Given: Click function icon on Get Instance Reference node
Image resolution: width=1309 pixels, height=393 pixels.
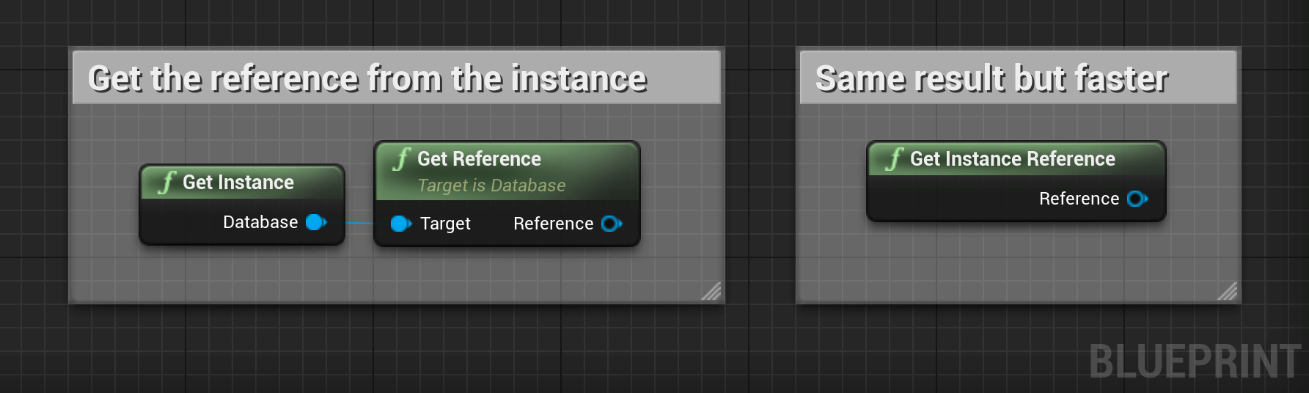Looking at the screenshot, I should pos(894,158).
